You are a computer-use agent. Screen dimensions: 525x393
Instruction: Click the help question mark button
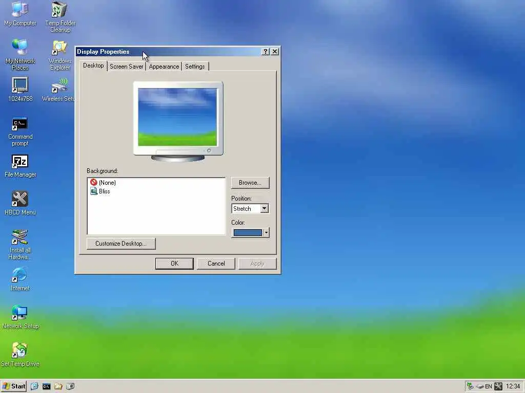pyautogui.click(x=265, y=52)
